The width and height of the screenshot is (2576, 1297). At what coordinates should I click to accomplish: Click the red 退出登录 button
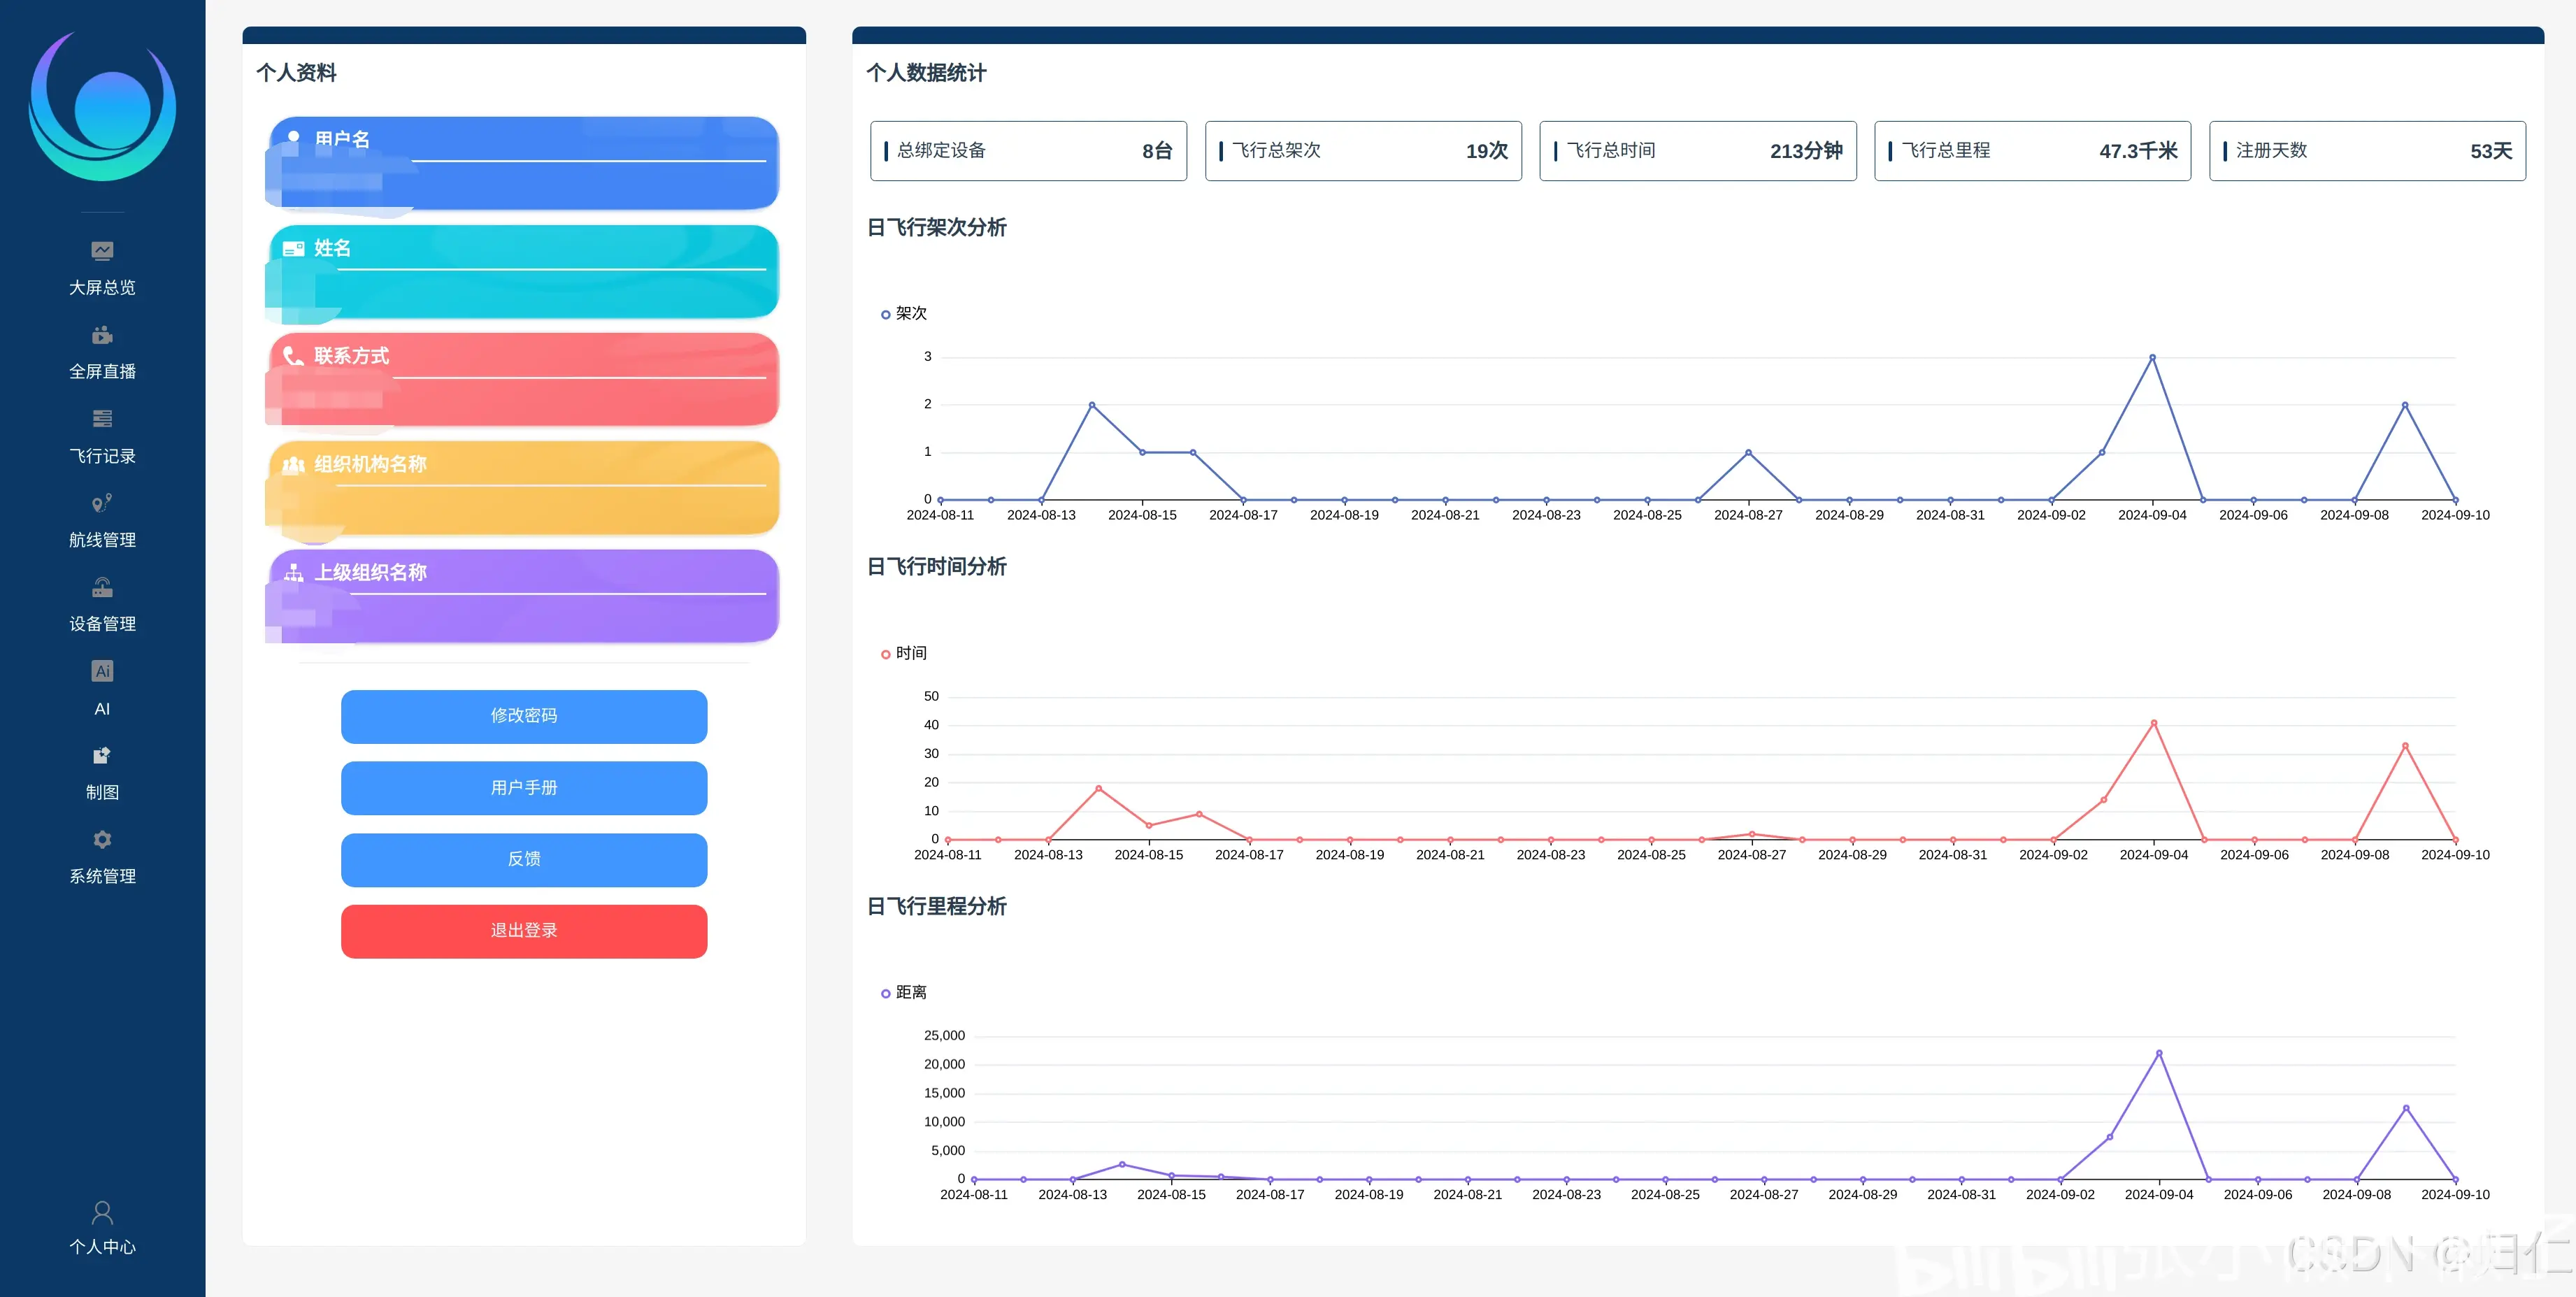[x=524, y=931]
